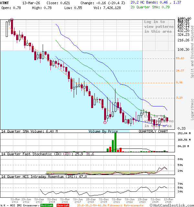Click the 14 Quarter SMA Volume heading
The height and width of the screenshot is (207, 194).
[29, 131]
